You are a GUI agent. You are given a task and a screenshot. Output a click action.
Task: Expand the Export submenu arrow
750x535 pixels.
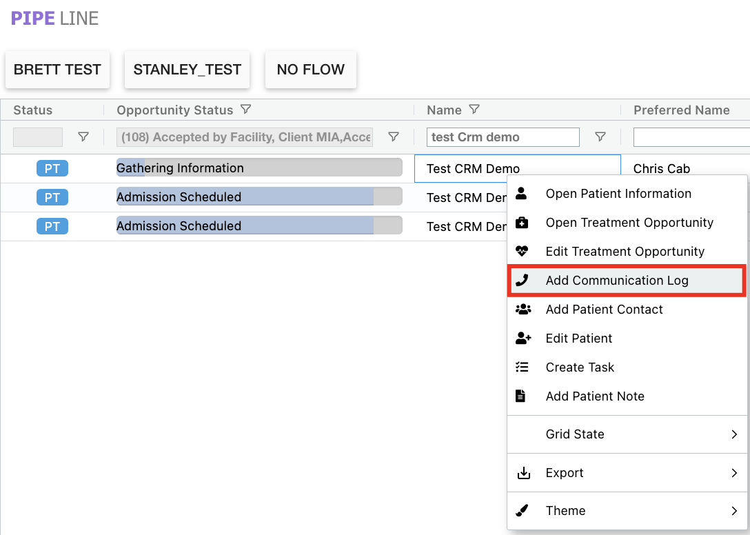coord(734,473)
